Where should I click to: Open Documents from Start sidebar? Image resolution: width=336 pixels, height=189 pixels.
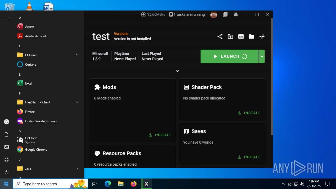7,134
